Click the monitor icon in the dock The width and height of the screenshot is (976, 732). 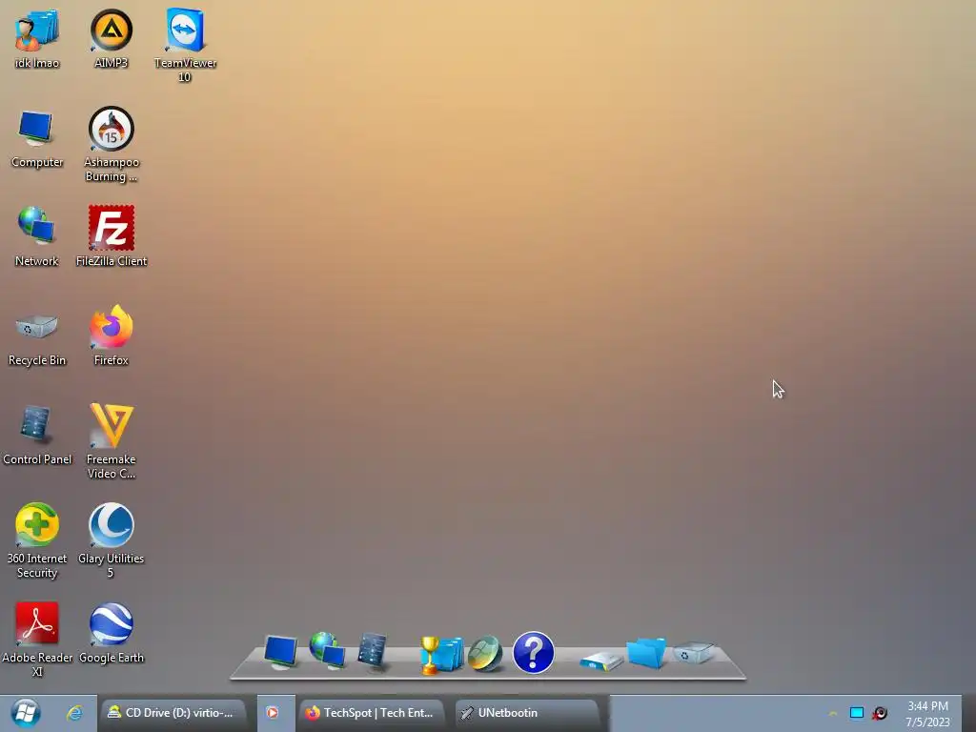(281, 652)
